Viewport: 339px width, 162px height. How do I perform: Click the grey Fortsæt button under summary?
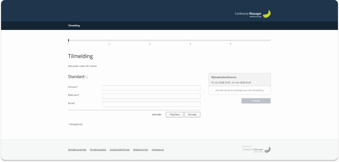256,101
